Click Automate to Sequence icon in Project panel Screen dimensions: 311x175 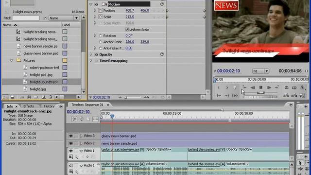point(22,97)
